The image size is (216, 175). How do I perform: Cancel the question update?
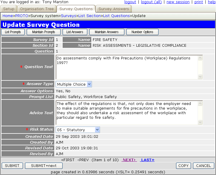[x=203, y=165]
